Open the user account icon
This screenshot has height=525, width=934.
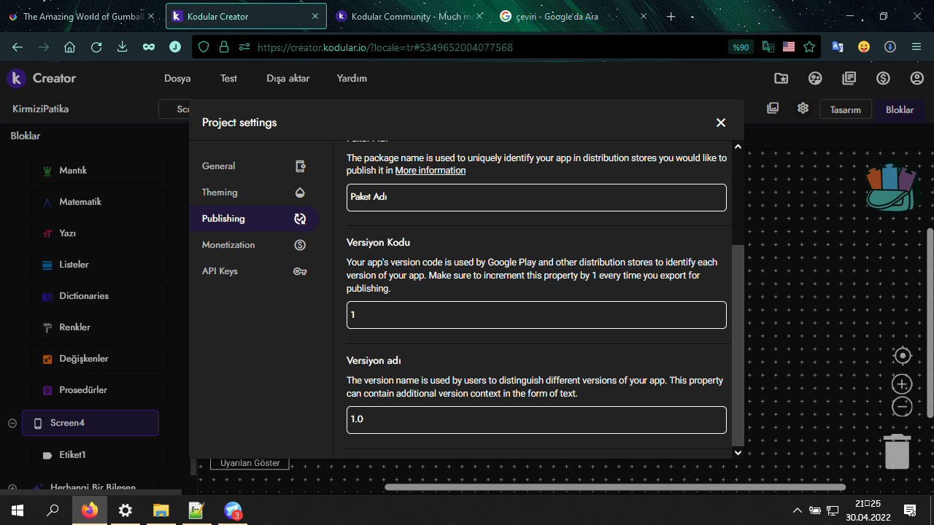(x=917, y=78)
